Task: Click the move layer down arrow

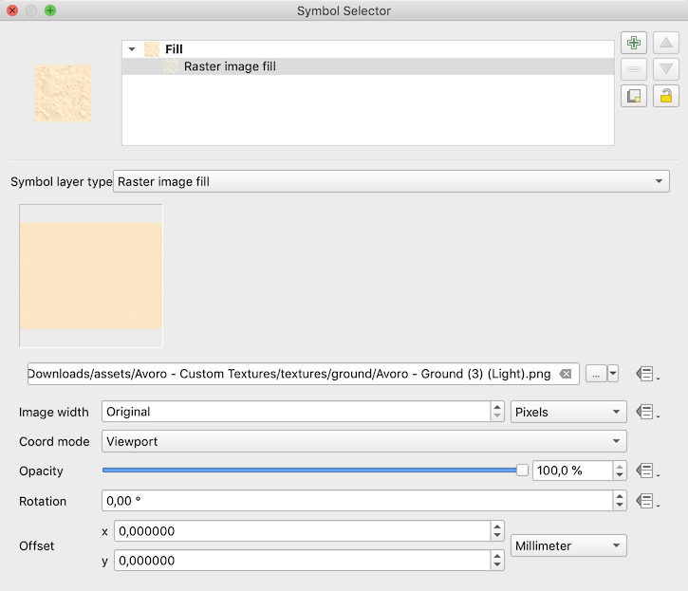Action: pos(666,69)
